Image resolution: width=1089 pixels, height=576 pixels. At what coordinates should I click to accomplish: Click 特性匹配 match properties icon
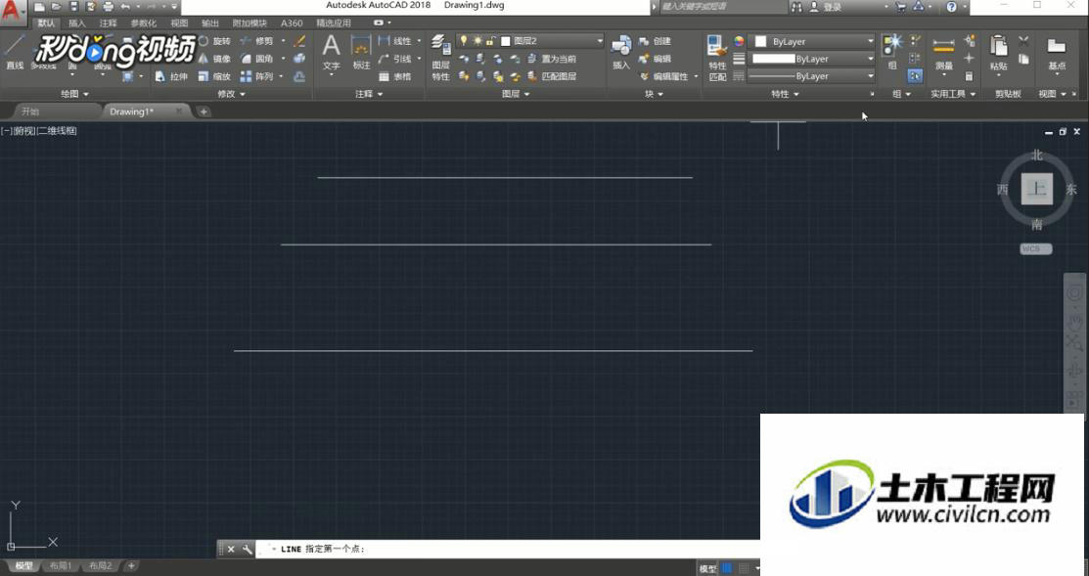pos(717,59)
